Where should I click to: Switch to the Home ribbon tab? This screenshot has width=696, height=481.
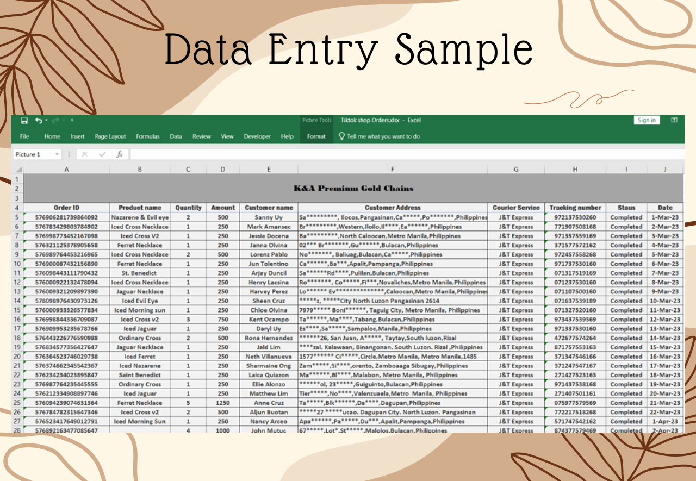(52, 136)
